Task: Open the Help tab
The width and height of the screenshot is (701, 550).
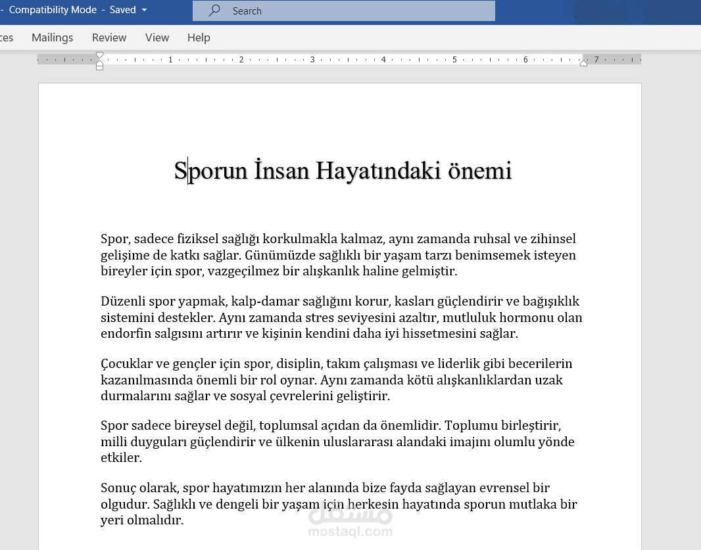Action: pos(199,37)
